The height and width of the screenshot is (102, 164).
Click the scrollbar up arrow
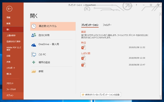[x=160, y=14]
